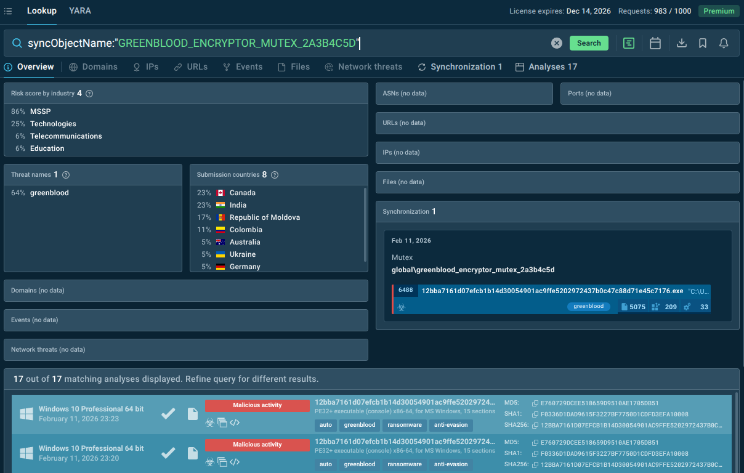
Task: Click the Premium license badge
Action: 719,11
